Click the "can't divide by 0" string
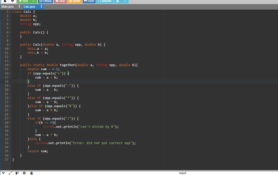Viewport: 278px width, 175px height. tap(97, 127)
